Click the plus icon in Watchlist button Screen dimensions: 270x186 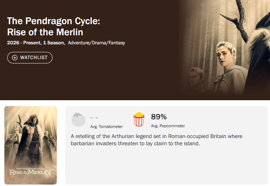[x=15, y=58]
